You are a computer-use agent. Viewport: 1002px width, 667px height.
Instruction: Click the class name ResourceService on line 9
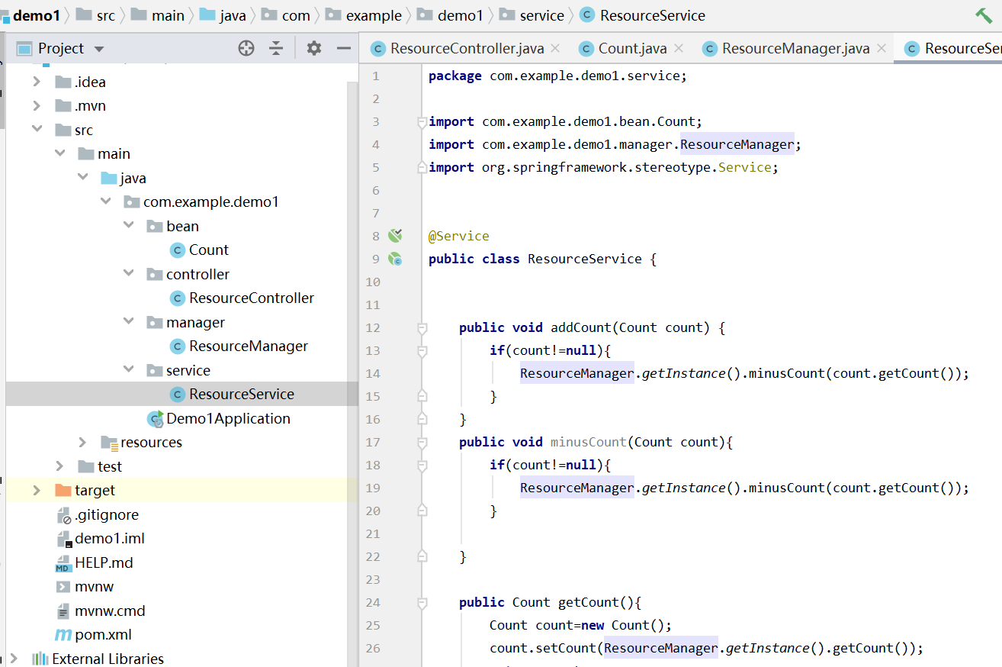(x=585, y=259)
